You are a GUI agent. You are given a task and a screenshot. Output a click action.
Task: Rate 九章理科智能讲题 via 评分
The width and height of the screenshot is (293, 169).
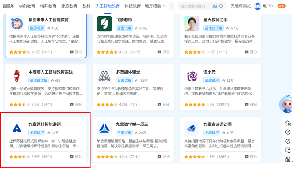(x=76, y=157)
